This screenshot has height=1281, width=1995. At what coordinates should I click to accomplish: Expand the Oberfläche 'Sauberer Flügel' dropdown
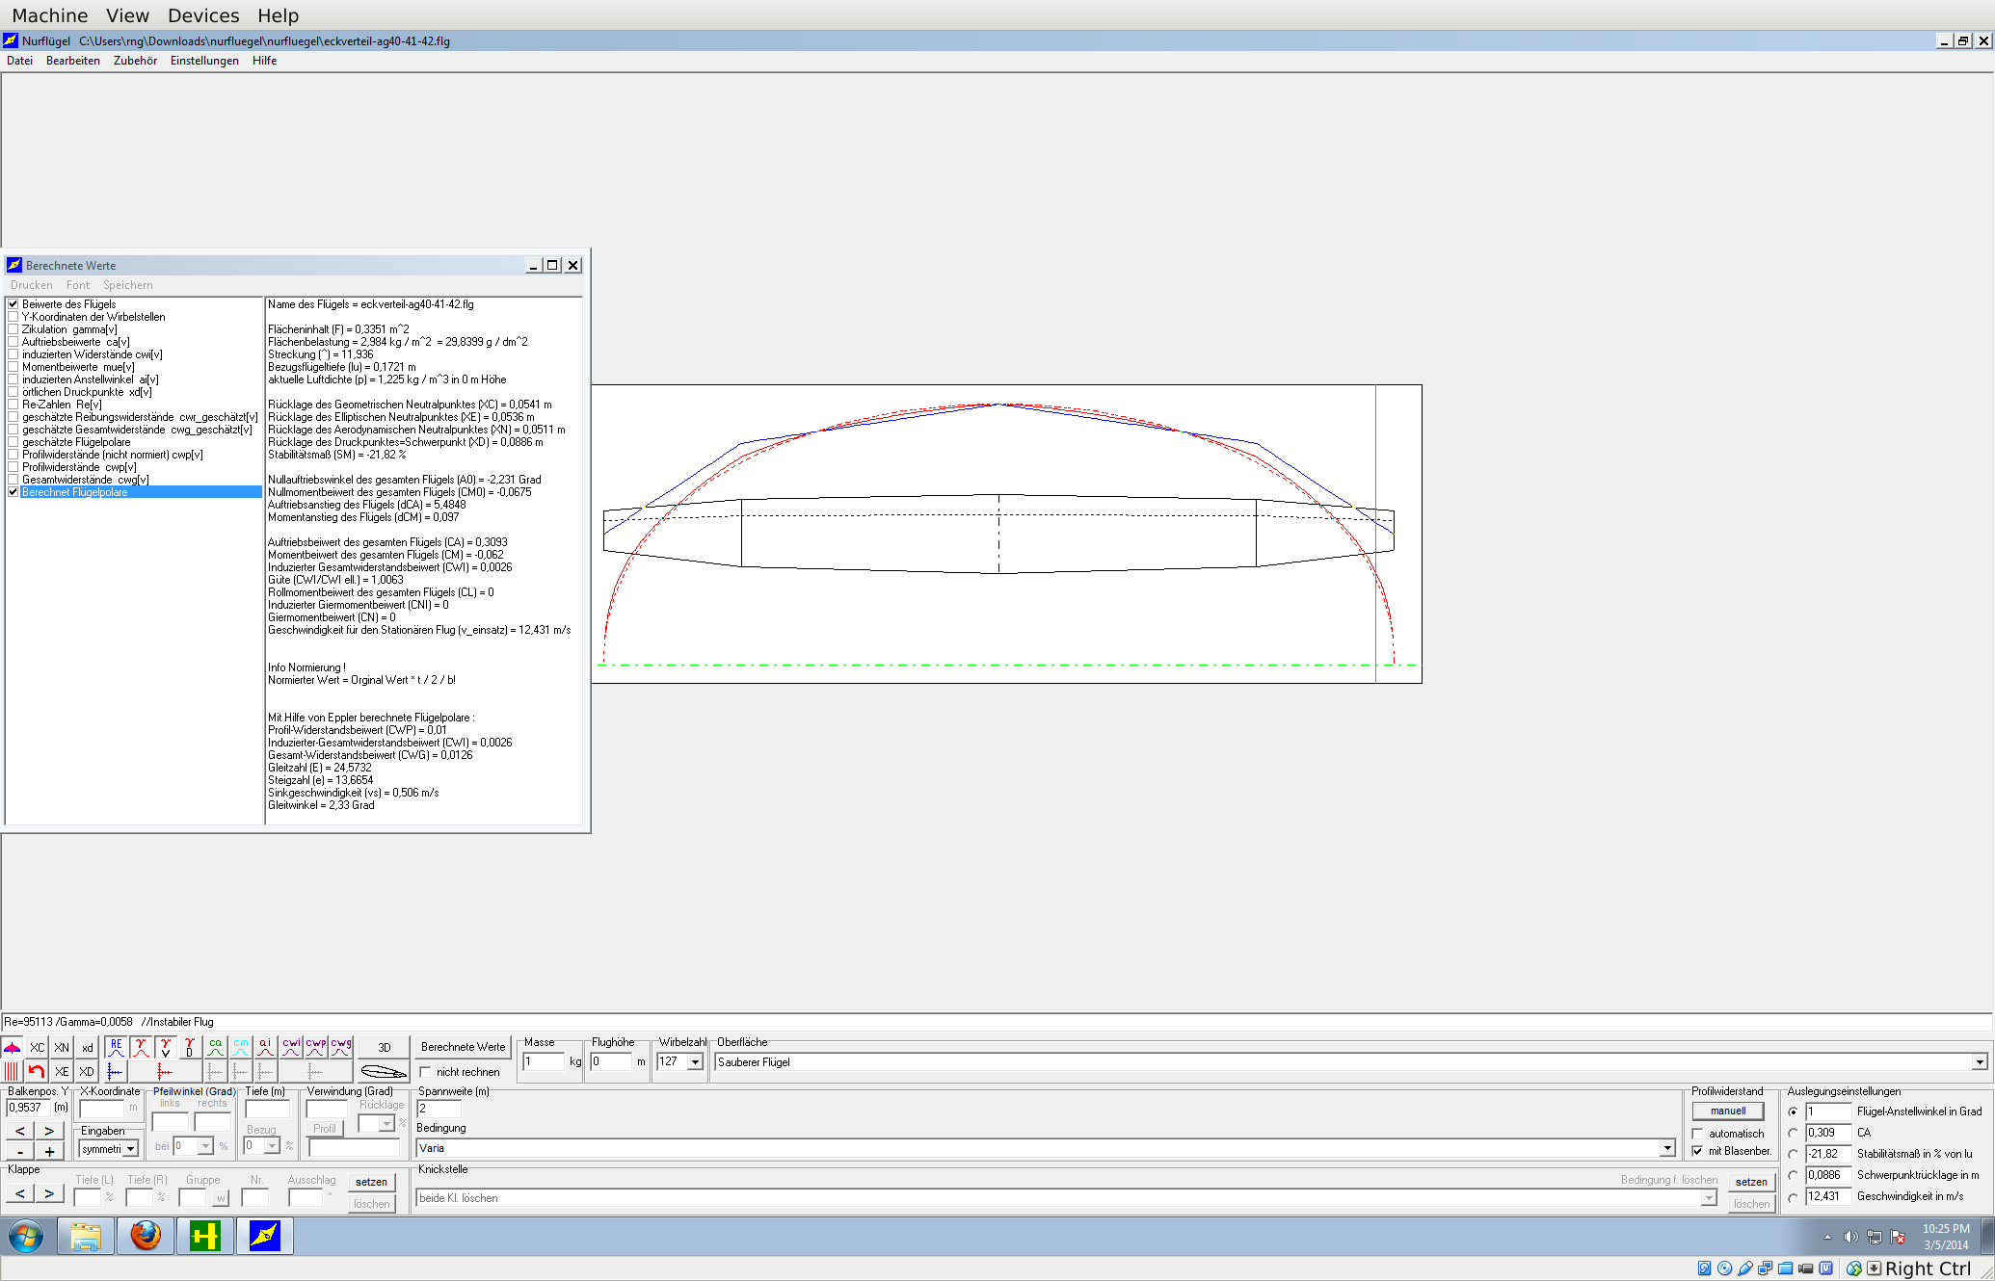coord(1979,1061)
